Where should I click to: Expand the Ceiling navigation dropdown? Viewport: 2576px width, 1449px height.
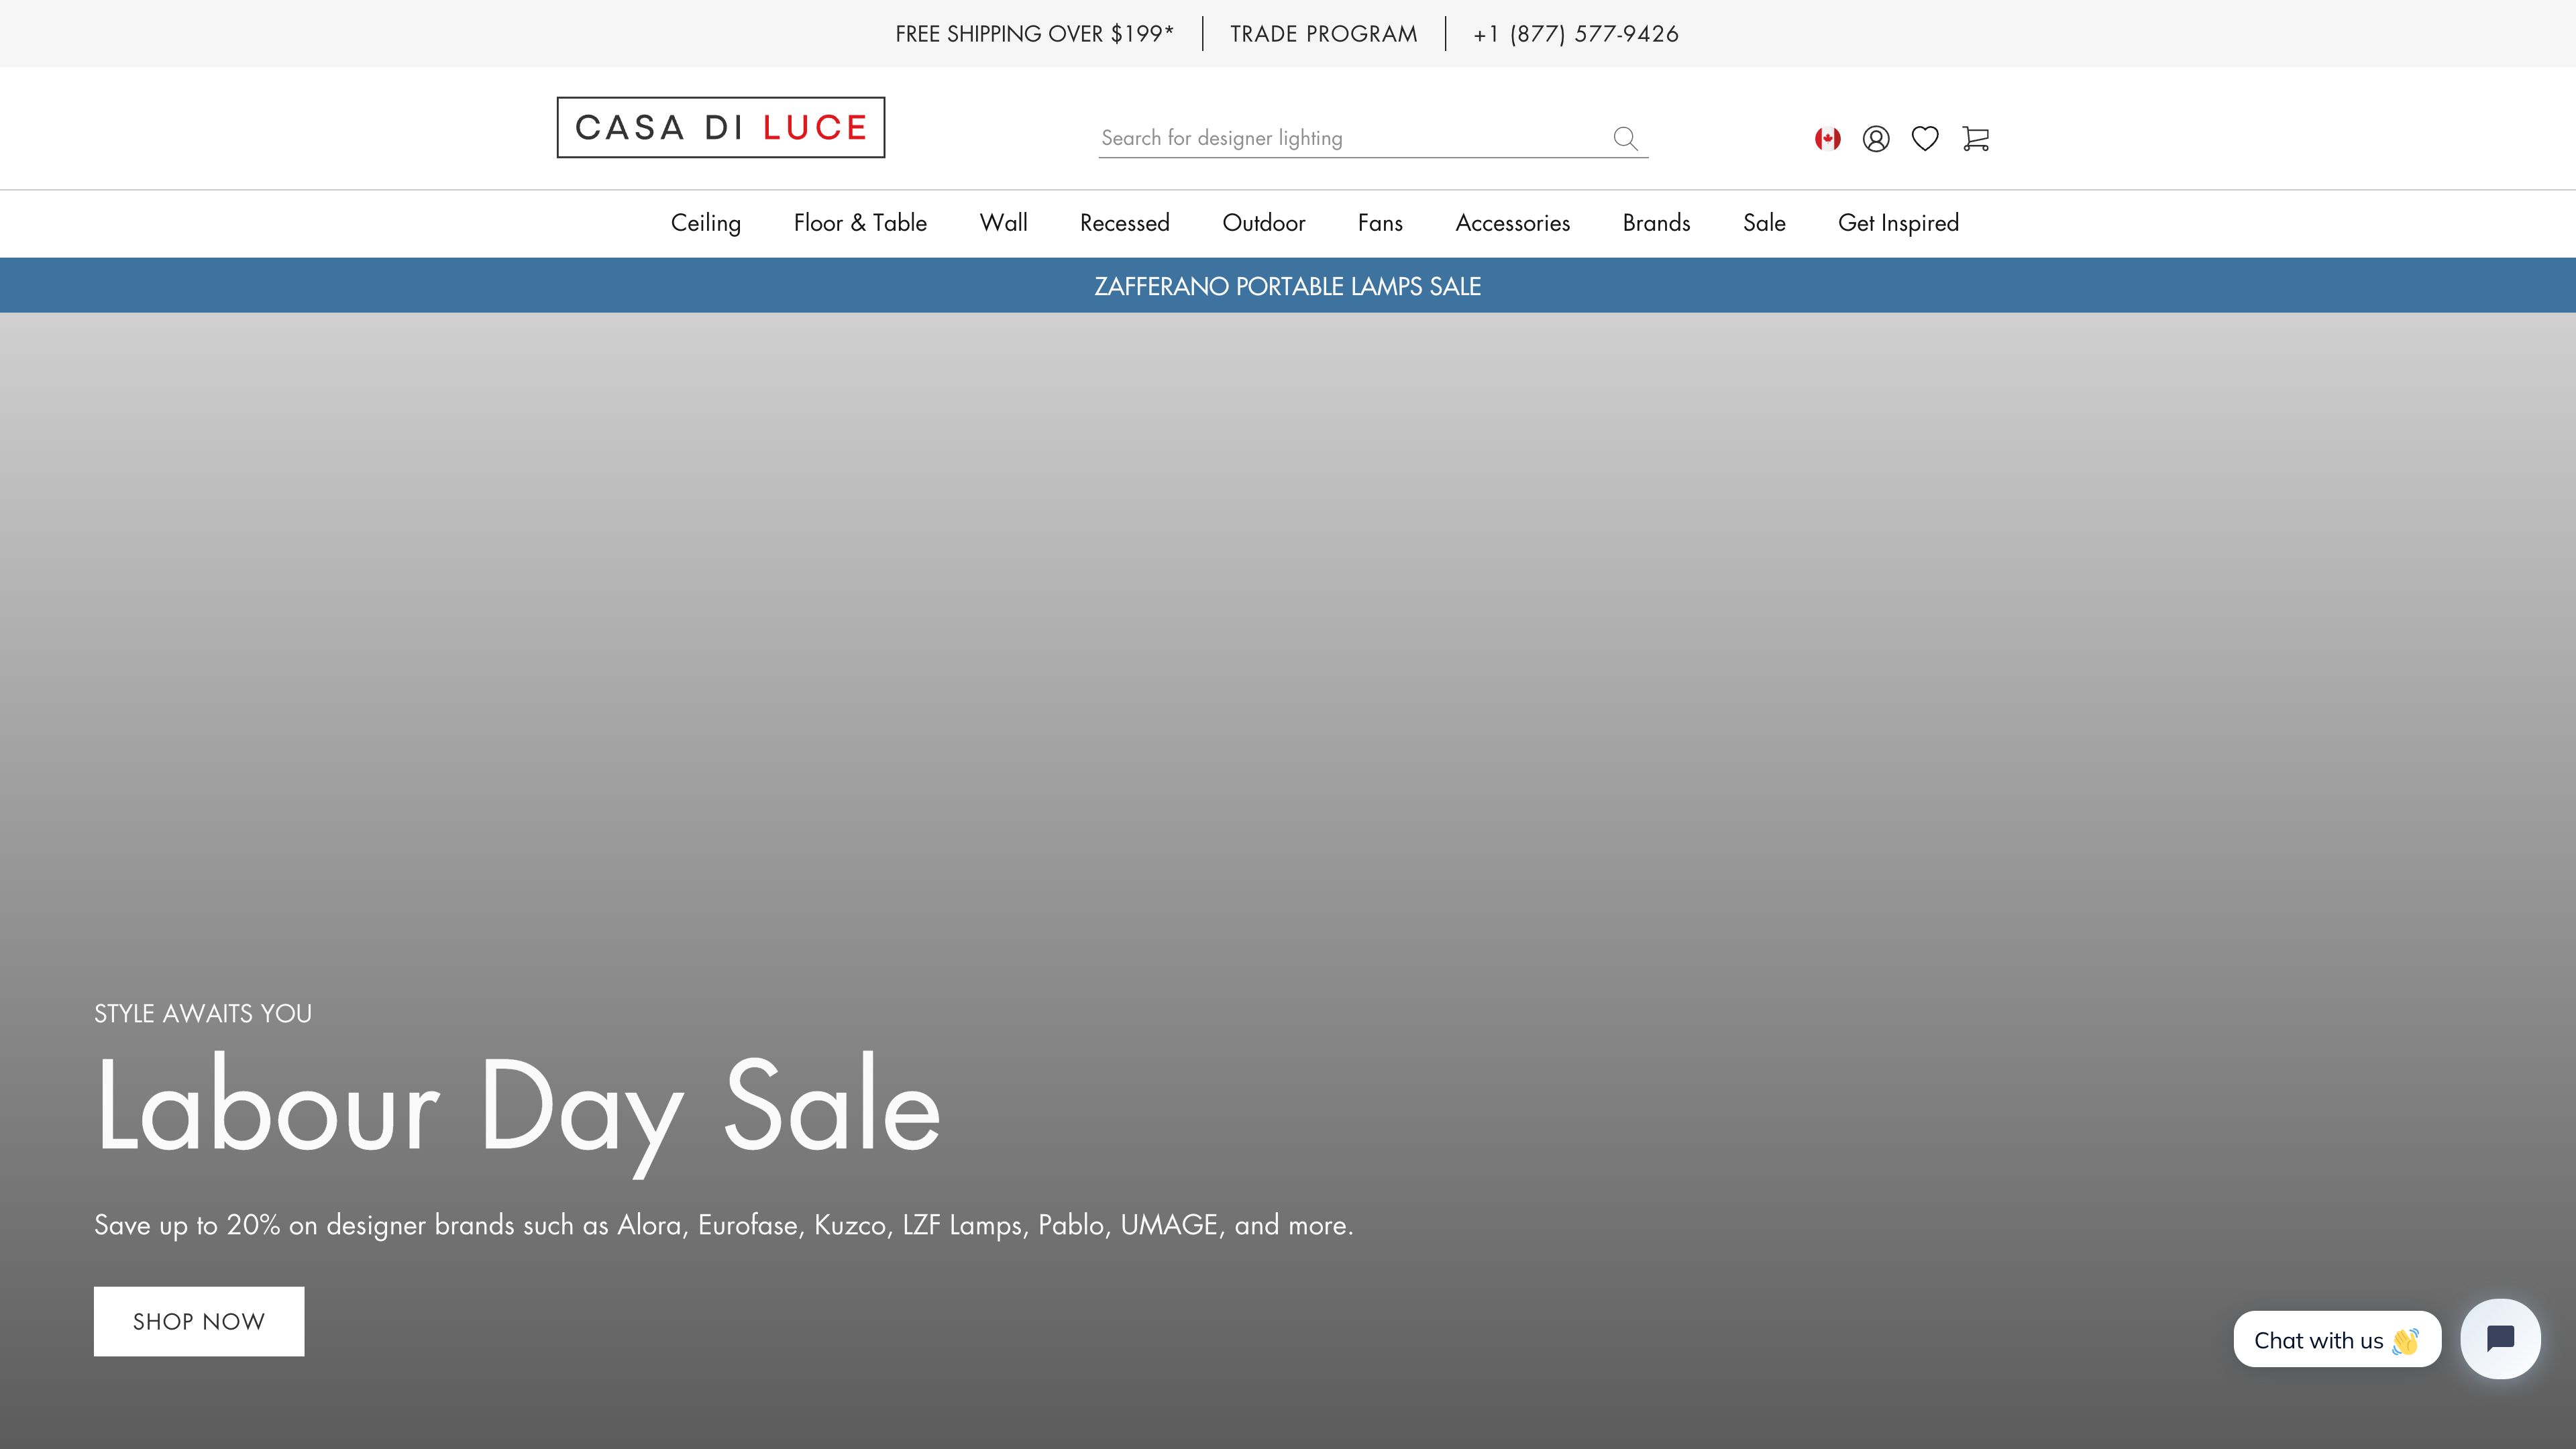(x=705, y=223)
